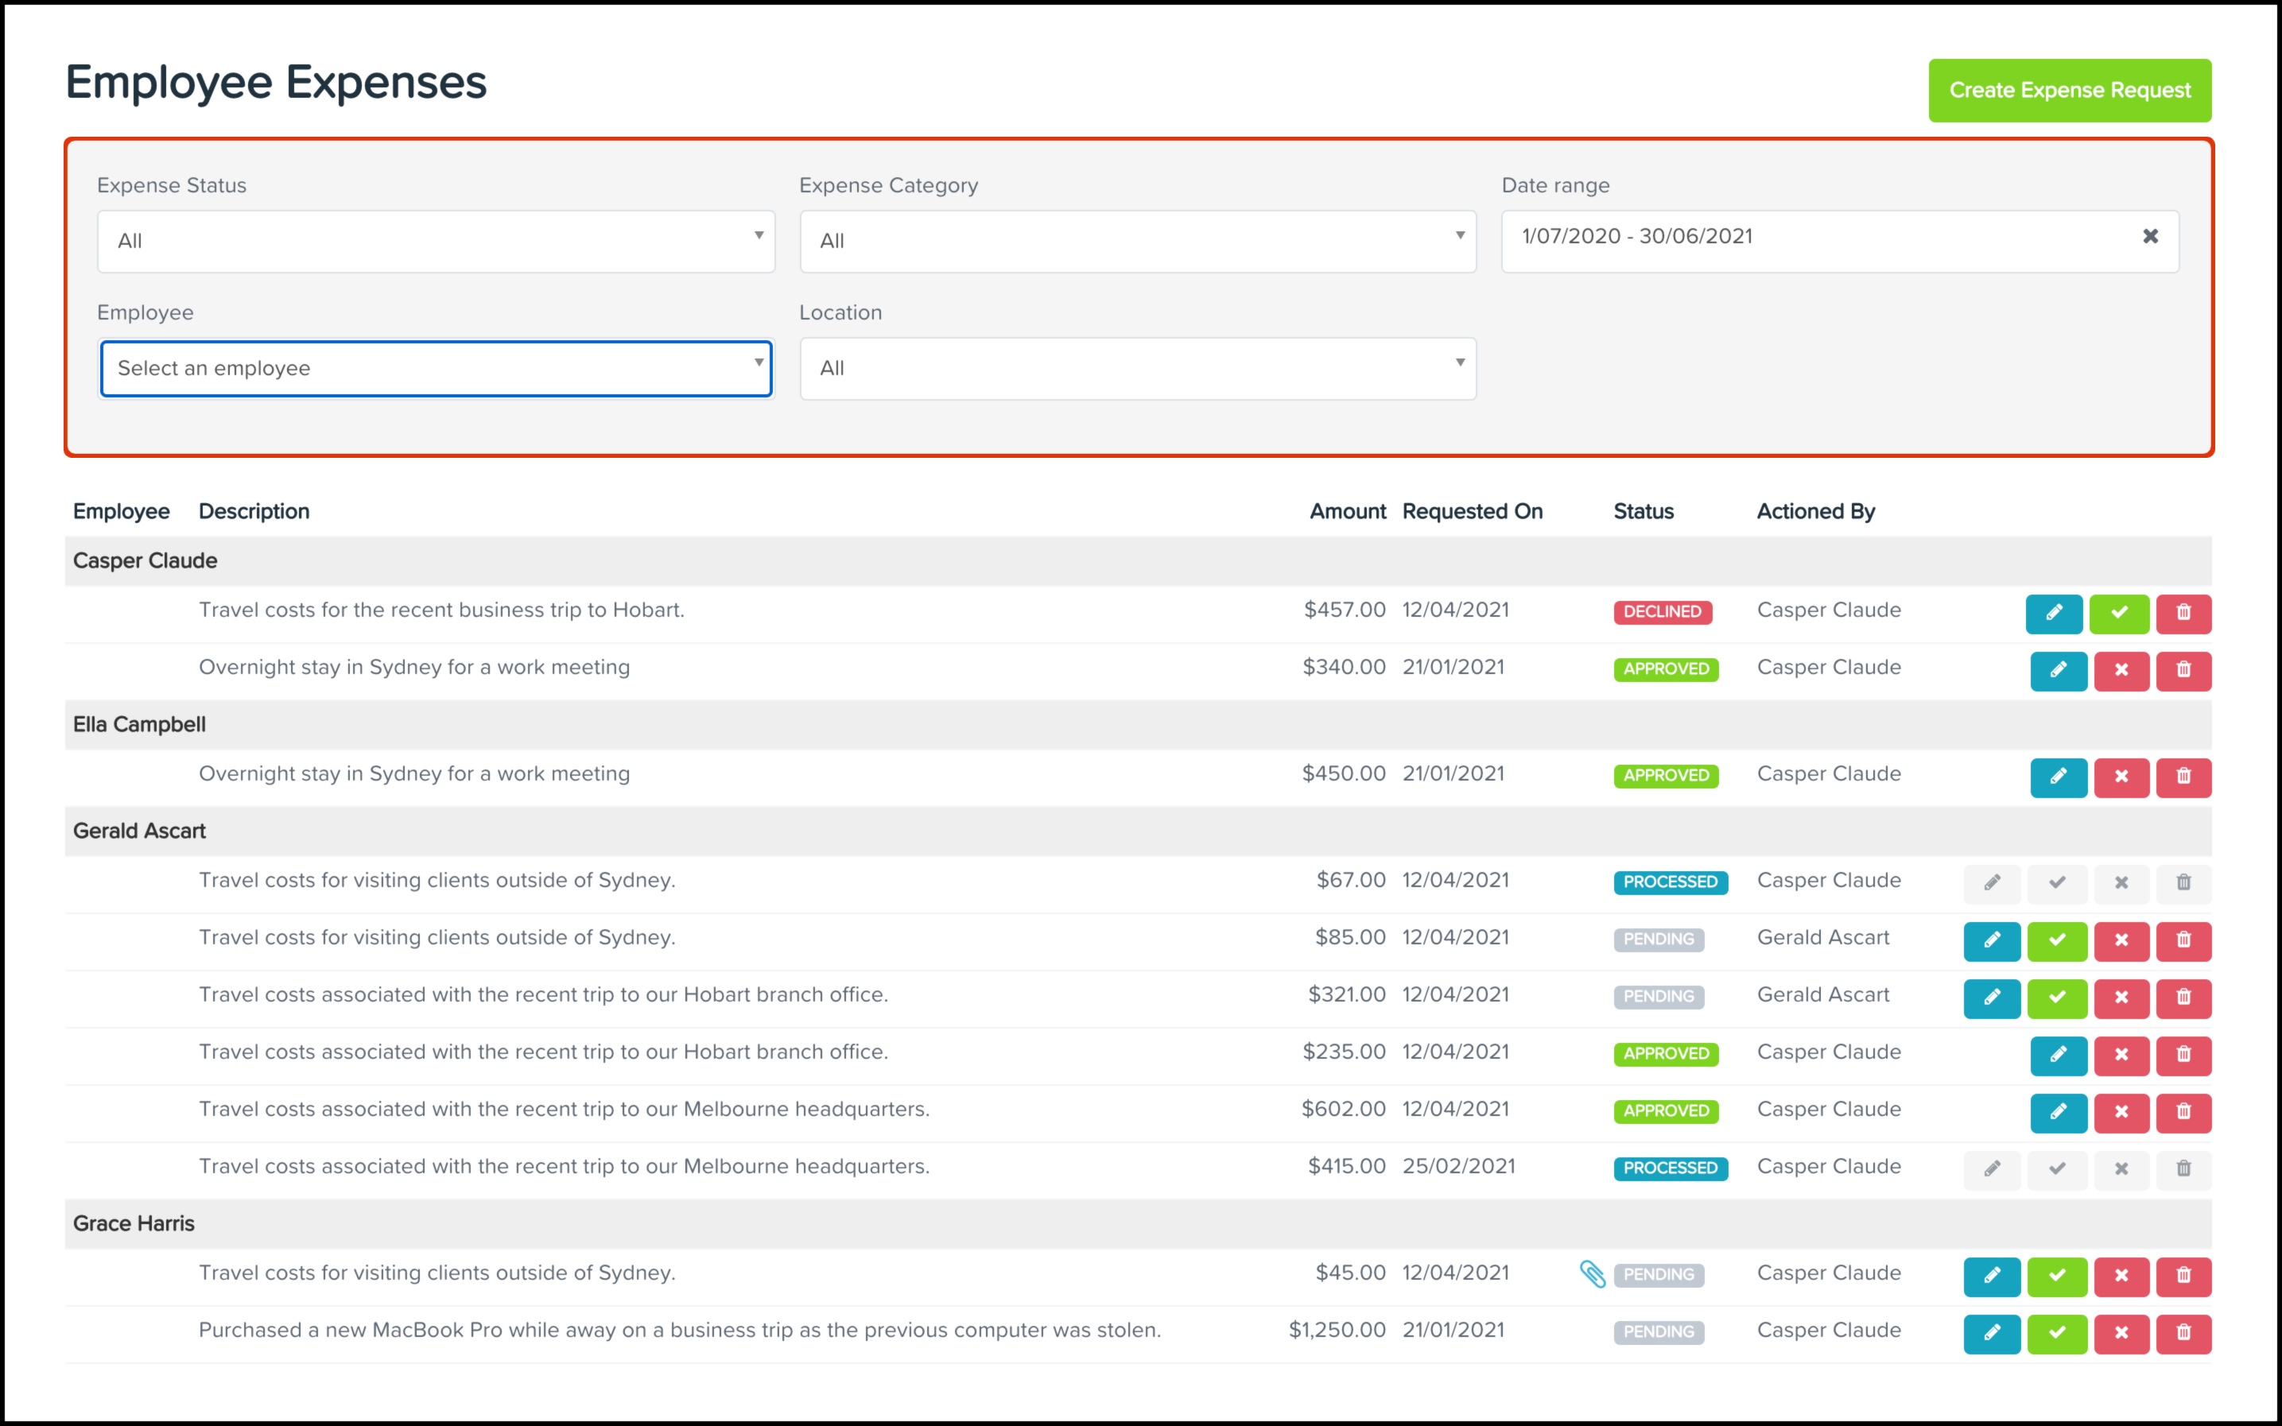Delete the declined $457.00 expense
Image resolution: width=2282 pixels, height=1426 pixels.
tap(2183, 613)
